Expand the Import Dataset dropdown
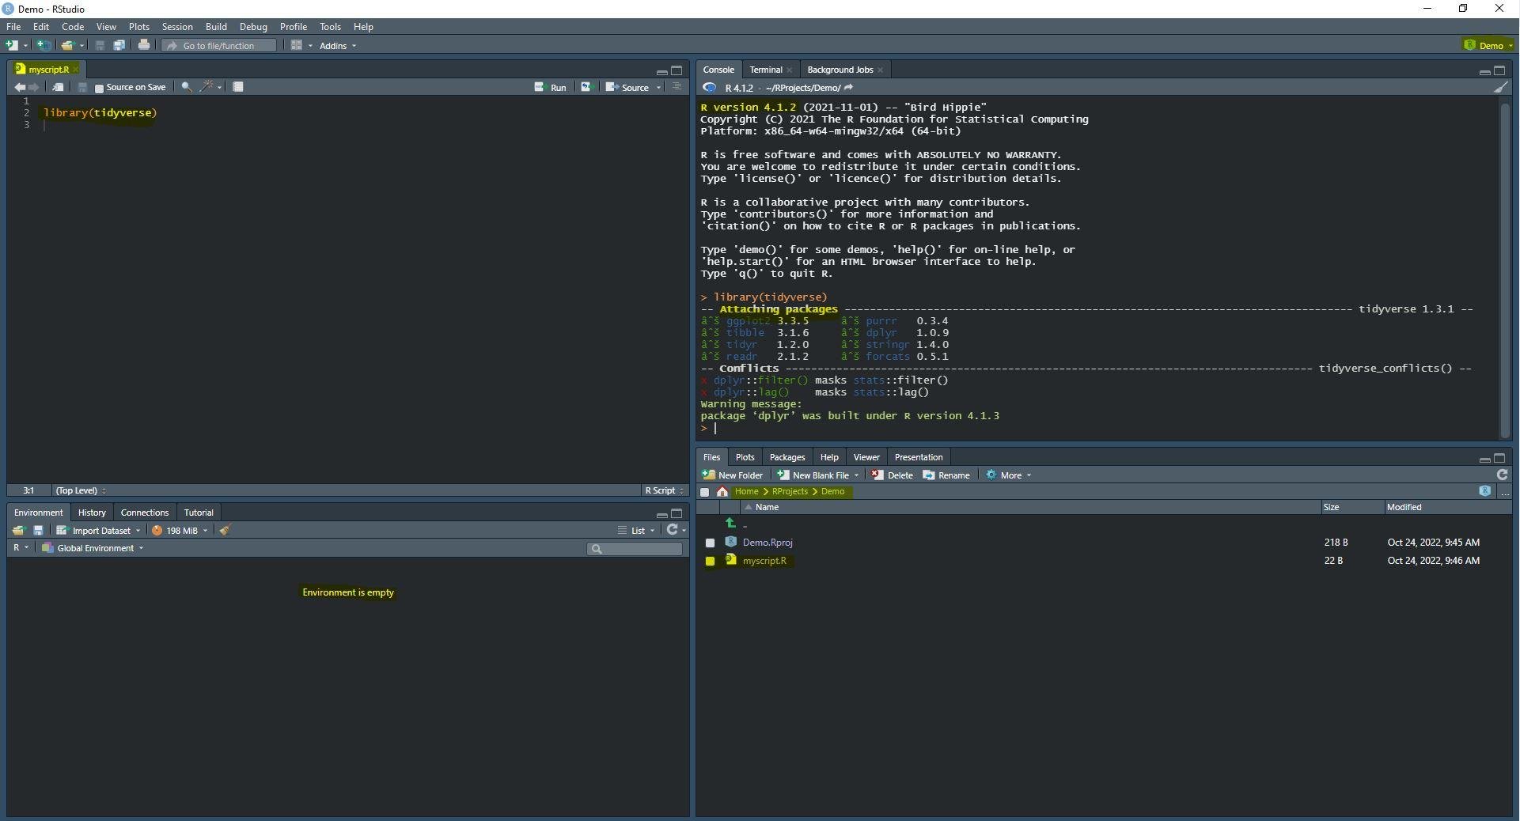Viewport: 1520px width, 821px height. coord(98,531)
